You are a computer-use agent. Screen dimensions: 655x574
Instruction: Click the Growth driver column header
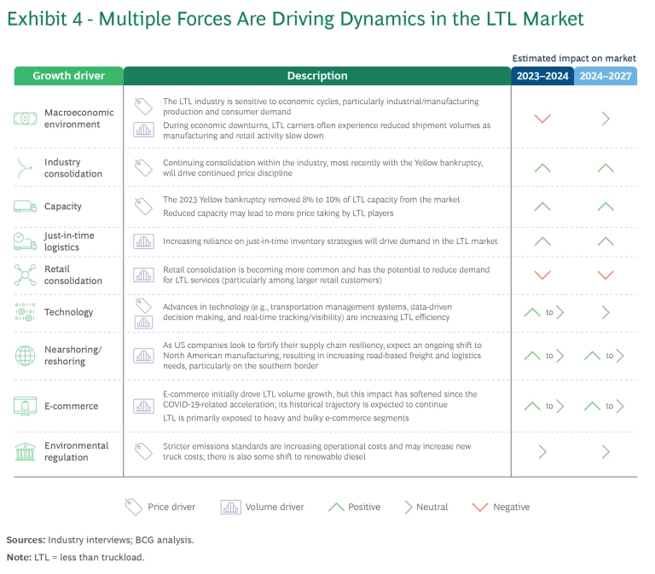coord(68,76)
